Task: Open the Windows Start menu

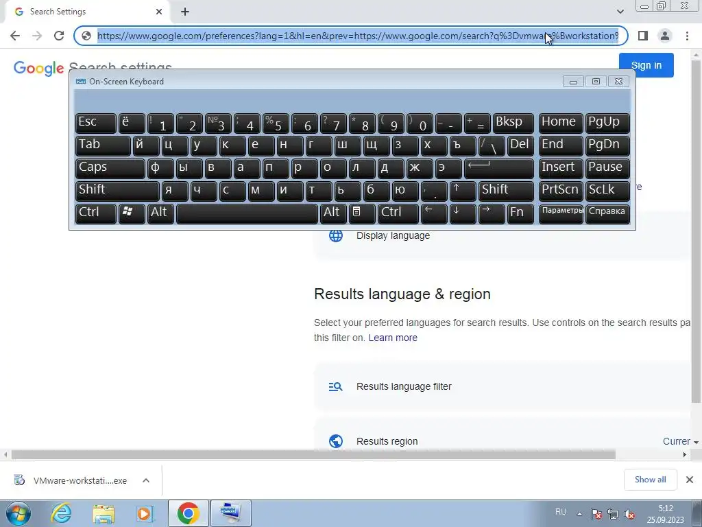Action: [x=18, y=513]
